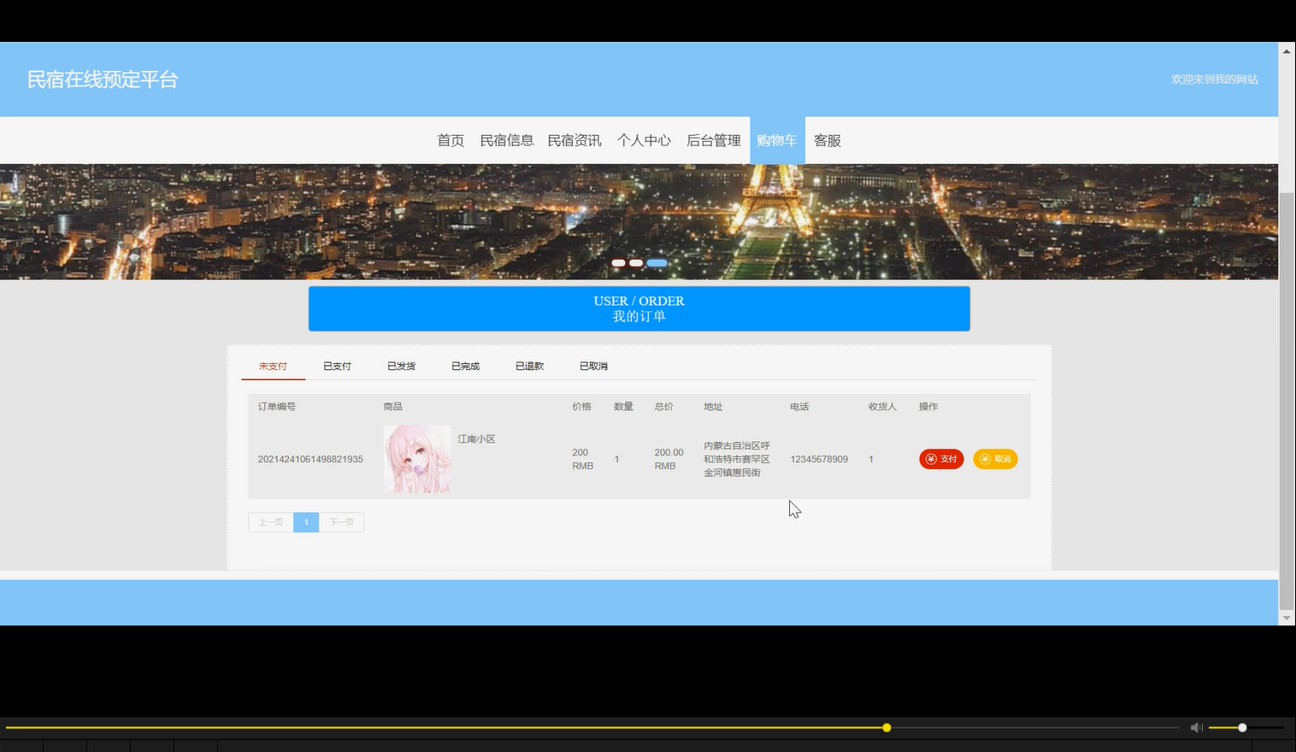Image resolution: width=1296 pixels, height=752 pixels.
Task: Click the scrollbar down arrow
Action: [1286, 617]
